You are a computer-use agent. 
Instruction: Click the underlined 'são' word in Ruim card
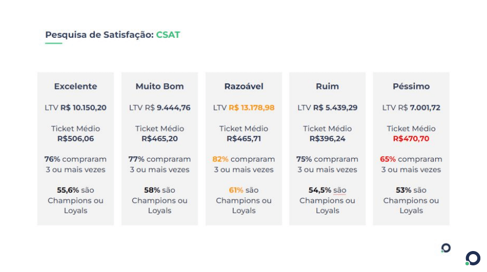pyautogui.click(x=340, y=190)
